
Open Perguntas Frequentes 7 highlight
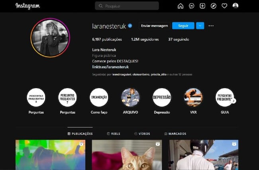click(67, 98)
